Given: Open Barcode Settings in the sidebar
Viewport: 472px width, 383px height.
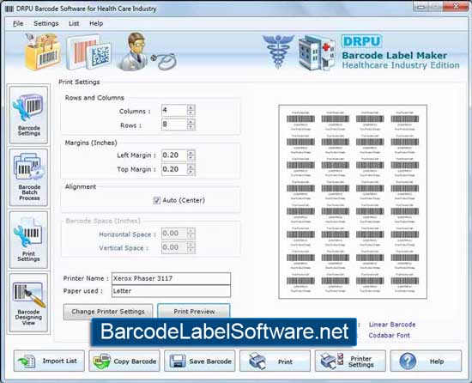Looking at the screenshot, I should click(x=28, y=115).
